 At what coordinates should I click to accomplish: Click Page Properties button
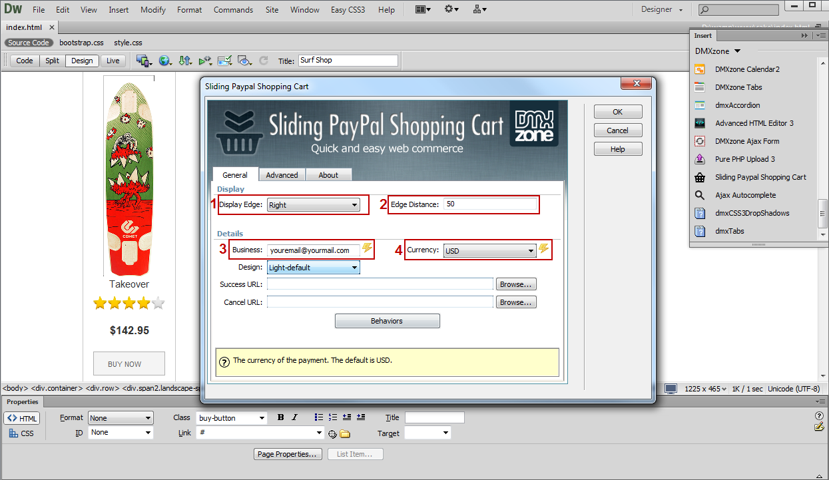coord(288,454)
